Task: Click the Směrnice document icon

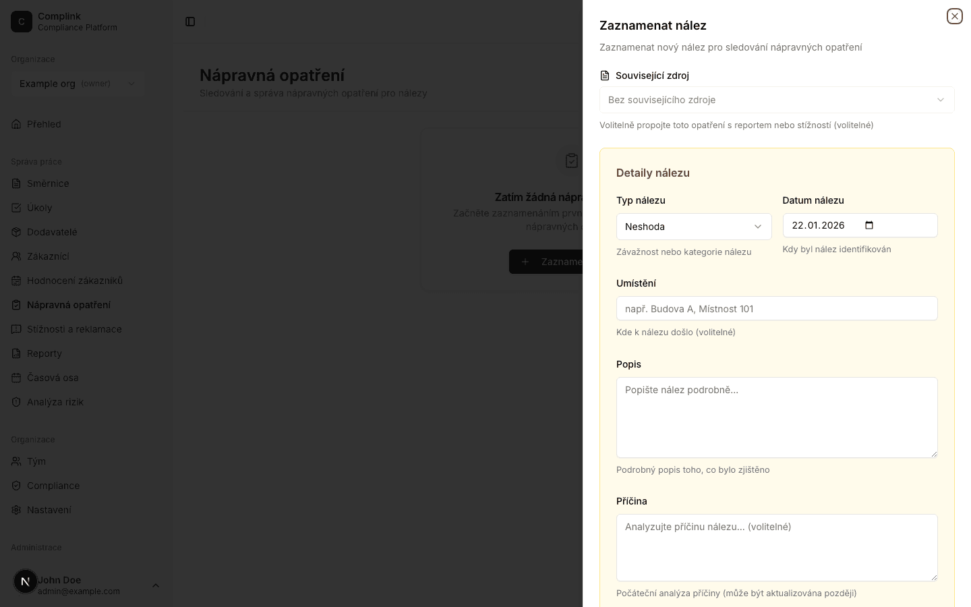Action: (x=16, y=183)
